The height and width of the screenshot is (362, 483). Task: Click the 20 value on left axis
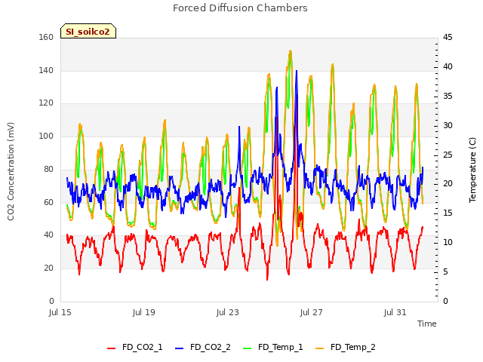[48, 268]
